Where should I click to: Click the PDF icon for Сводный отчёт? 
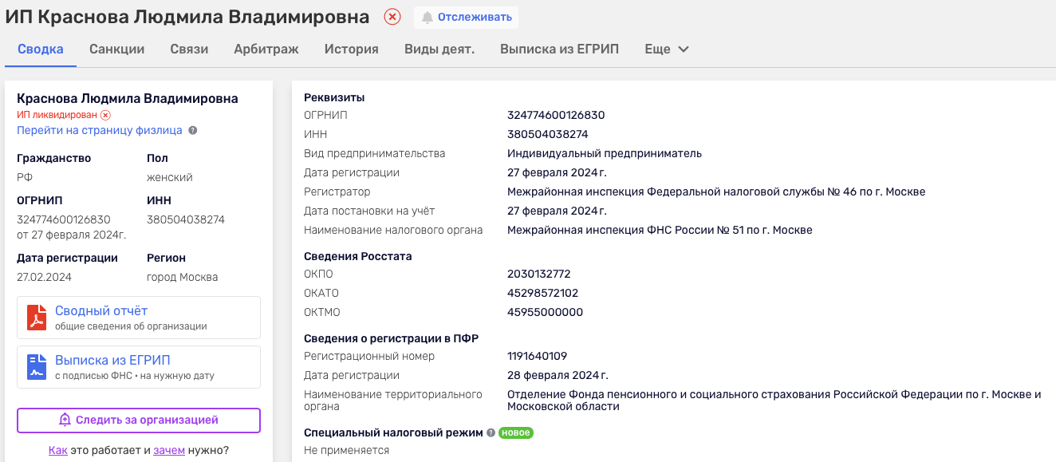(x=36, y=317)
